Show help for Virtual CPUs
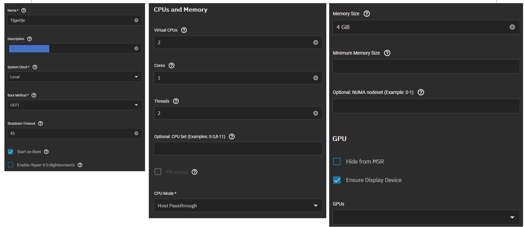The height and width of the screenshot is (227, 524). pyautogui.click(x=184, y=30)
